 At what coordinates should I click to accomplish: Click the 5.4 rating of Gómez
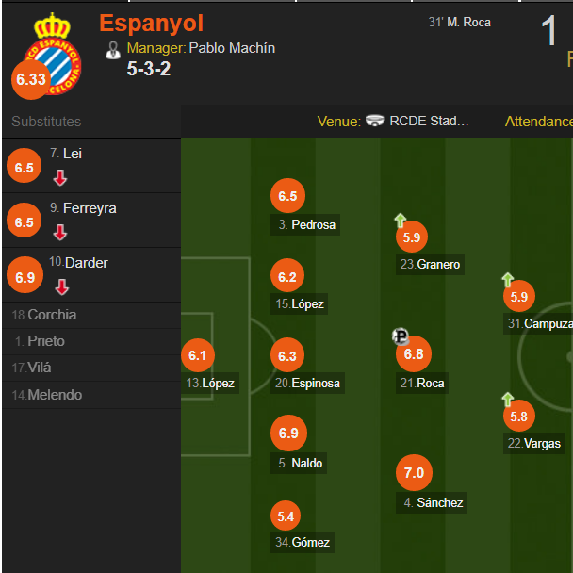pyautogui.click(x=286, y=516)
